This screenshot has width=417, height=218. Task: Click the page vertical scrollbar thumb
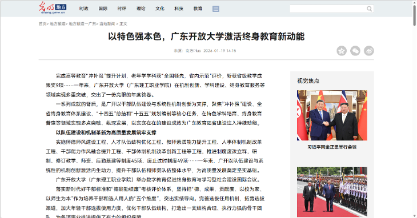414,15
